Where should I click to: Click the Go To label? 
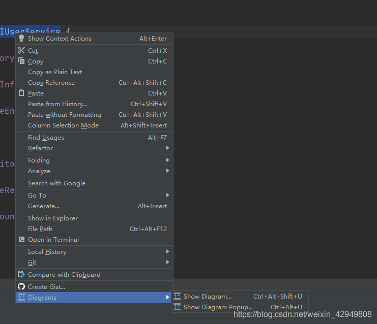(x=37, y=196)
